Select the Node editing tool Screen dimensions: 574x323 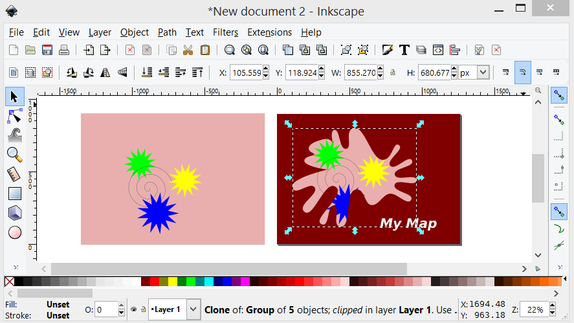pyautogui.click(x=14, y=116)
